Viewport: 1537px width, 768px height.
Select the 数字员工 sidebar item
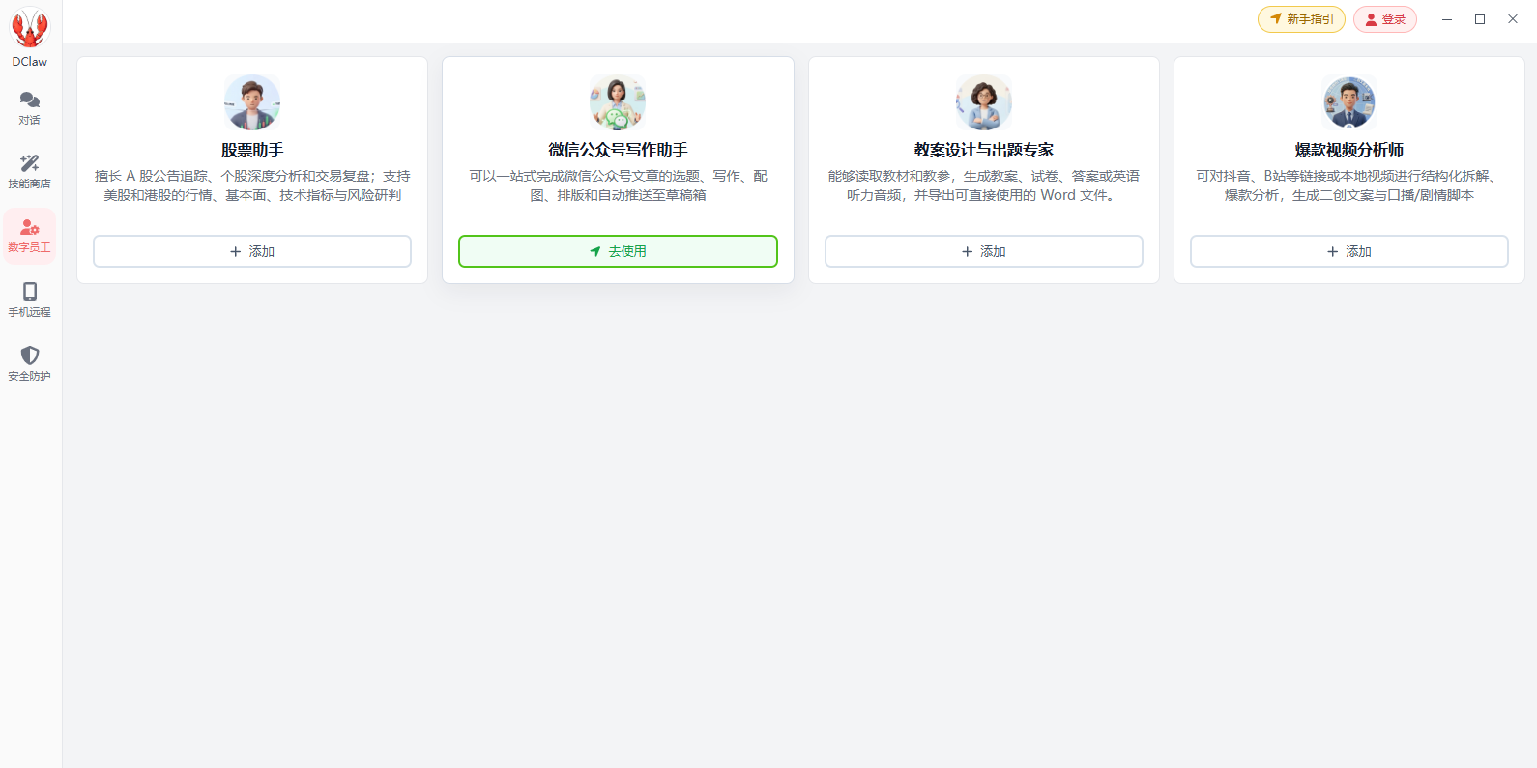(x=30, y=236)
